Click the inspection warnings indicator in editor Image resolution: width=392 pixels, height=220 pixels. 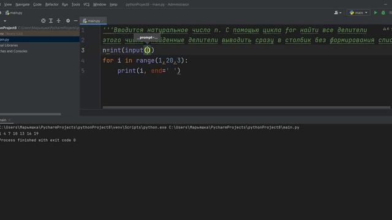point(386,29)
